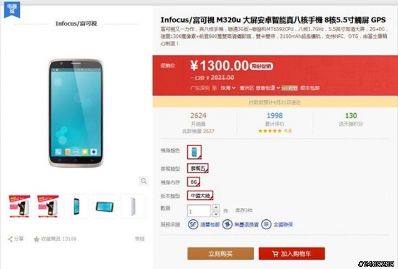View the landscape phone thumbnail

[x=104, y=206]
